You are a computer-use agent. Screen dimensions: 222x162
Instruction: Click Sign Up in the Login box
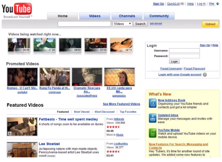205,45
